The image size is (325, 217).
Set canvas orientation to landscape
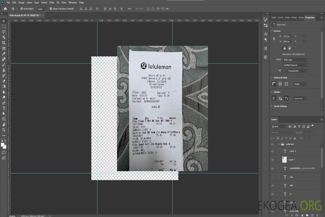(x=289, y=48)
